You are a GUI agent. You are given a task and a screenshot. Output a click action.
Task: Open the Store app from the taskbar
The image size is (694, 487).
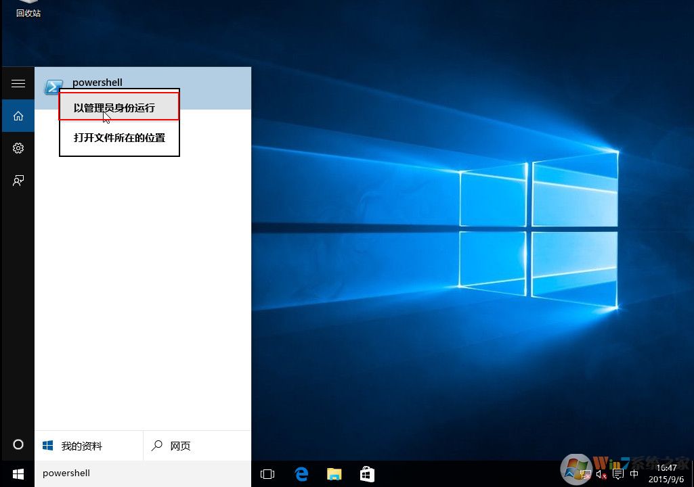(367, 474)
